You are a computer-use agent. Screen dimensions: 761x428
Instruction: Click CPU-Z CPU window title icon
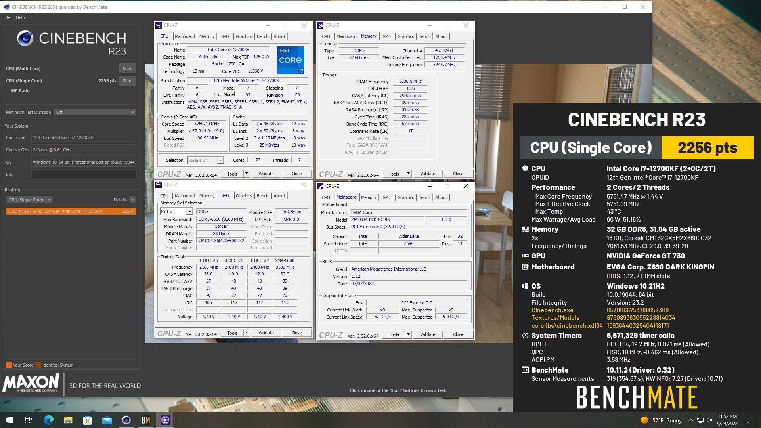point(159,25)
